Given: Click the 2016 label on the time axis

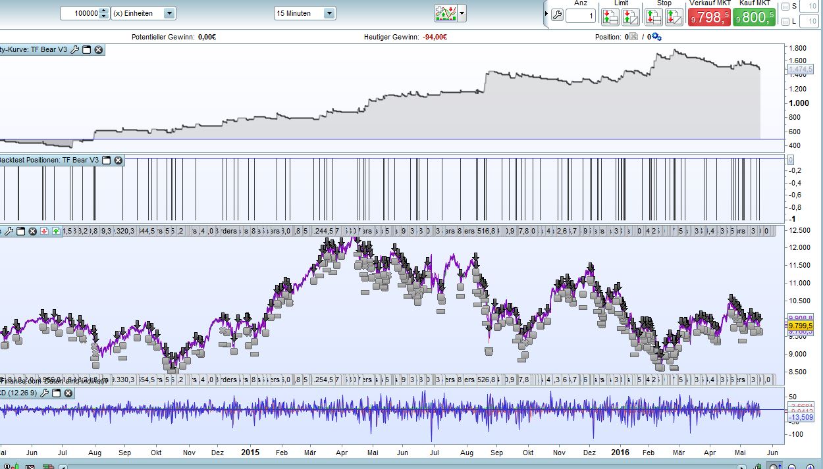Looking at the screenshot, I should tap(620, 453).
